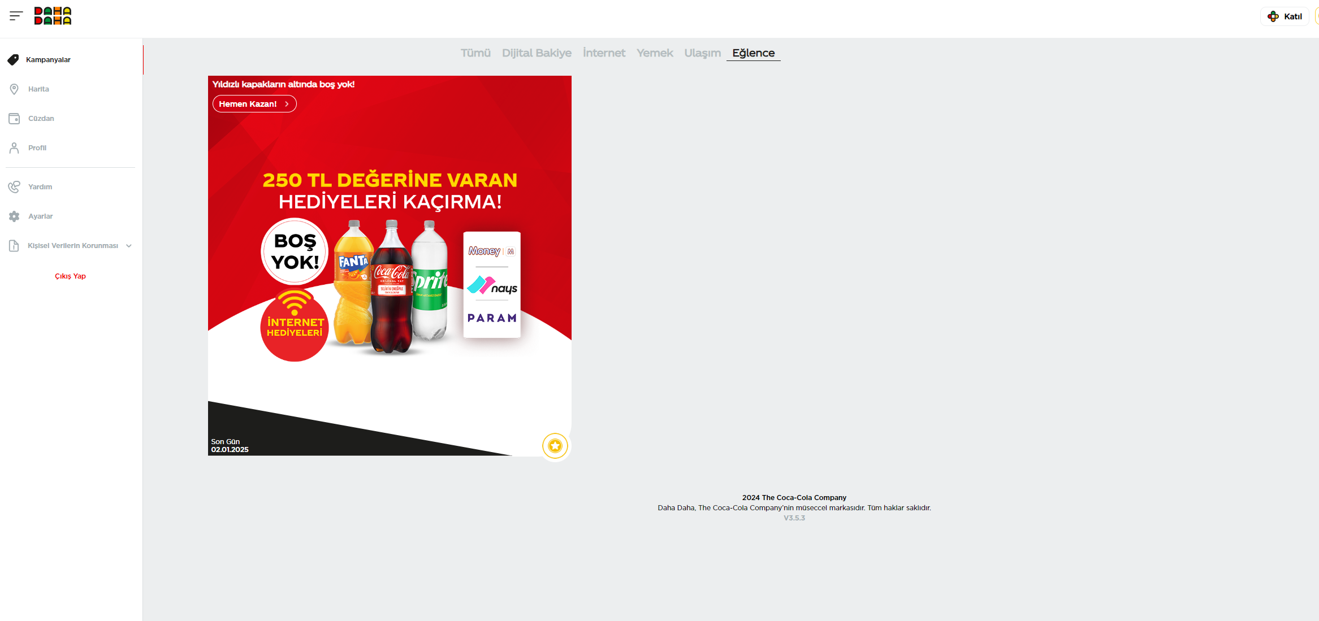The image size is (1319, 621).
Task: Open the Yemek category tab
Action: click(x=655, y=53)
